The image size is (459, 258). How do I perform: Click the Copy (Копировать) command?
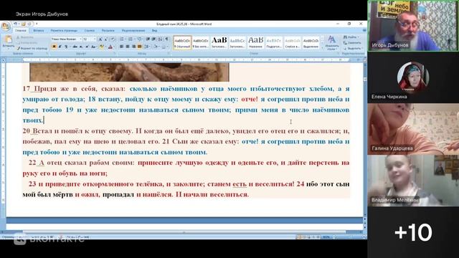27,43
